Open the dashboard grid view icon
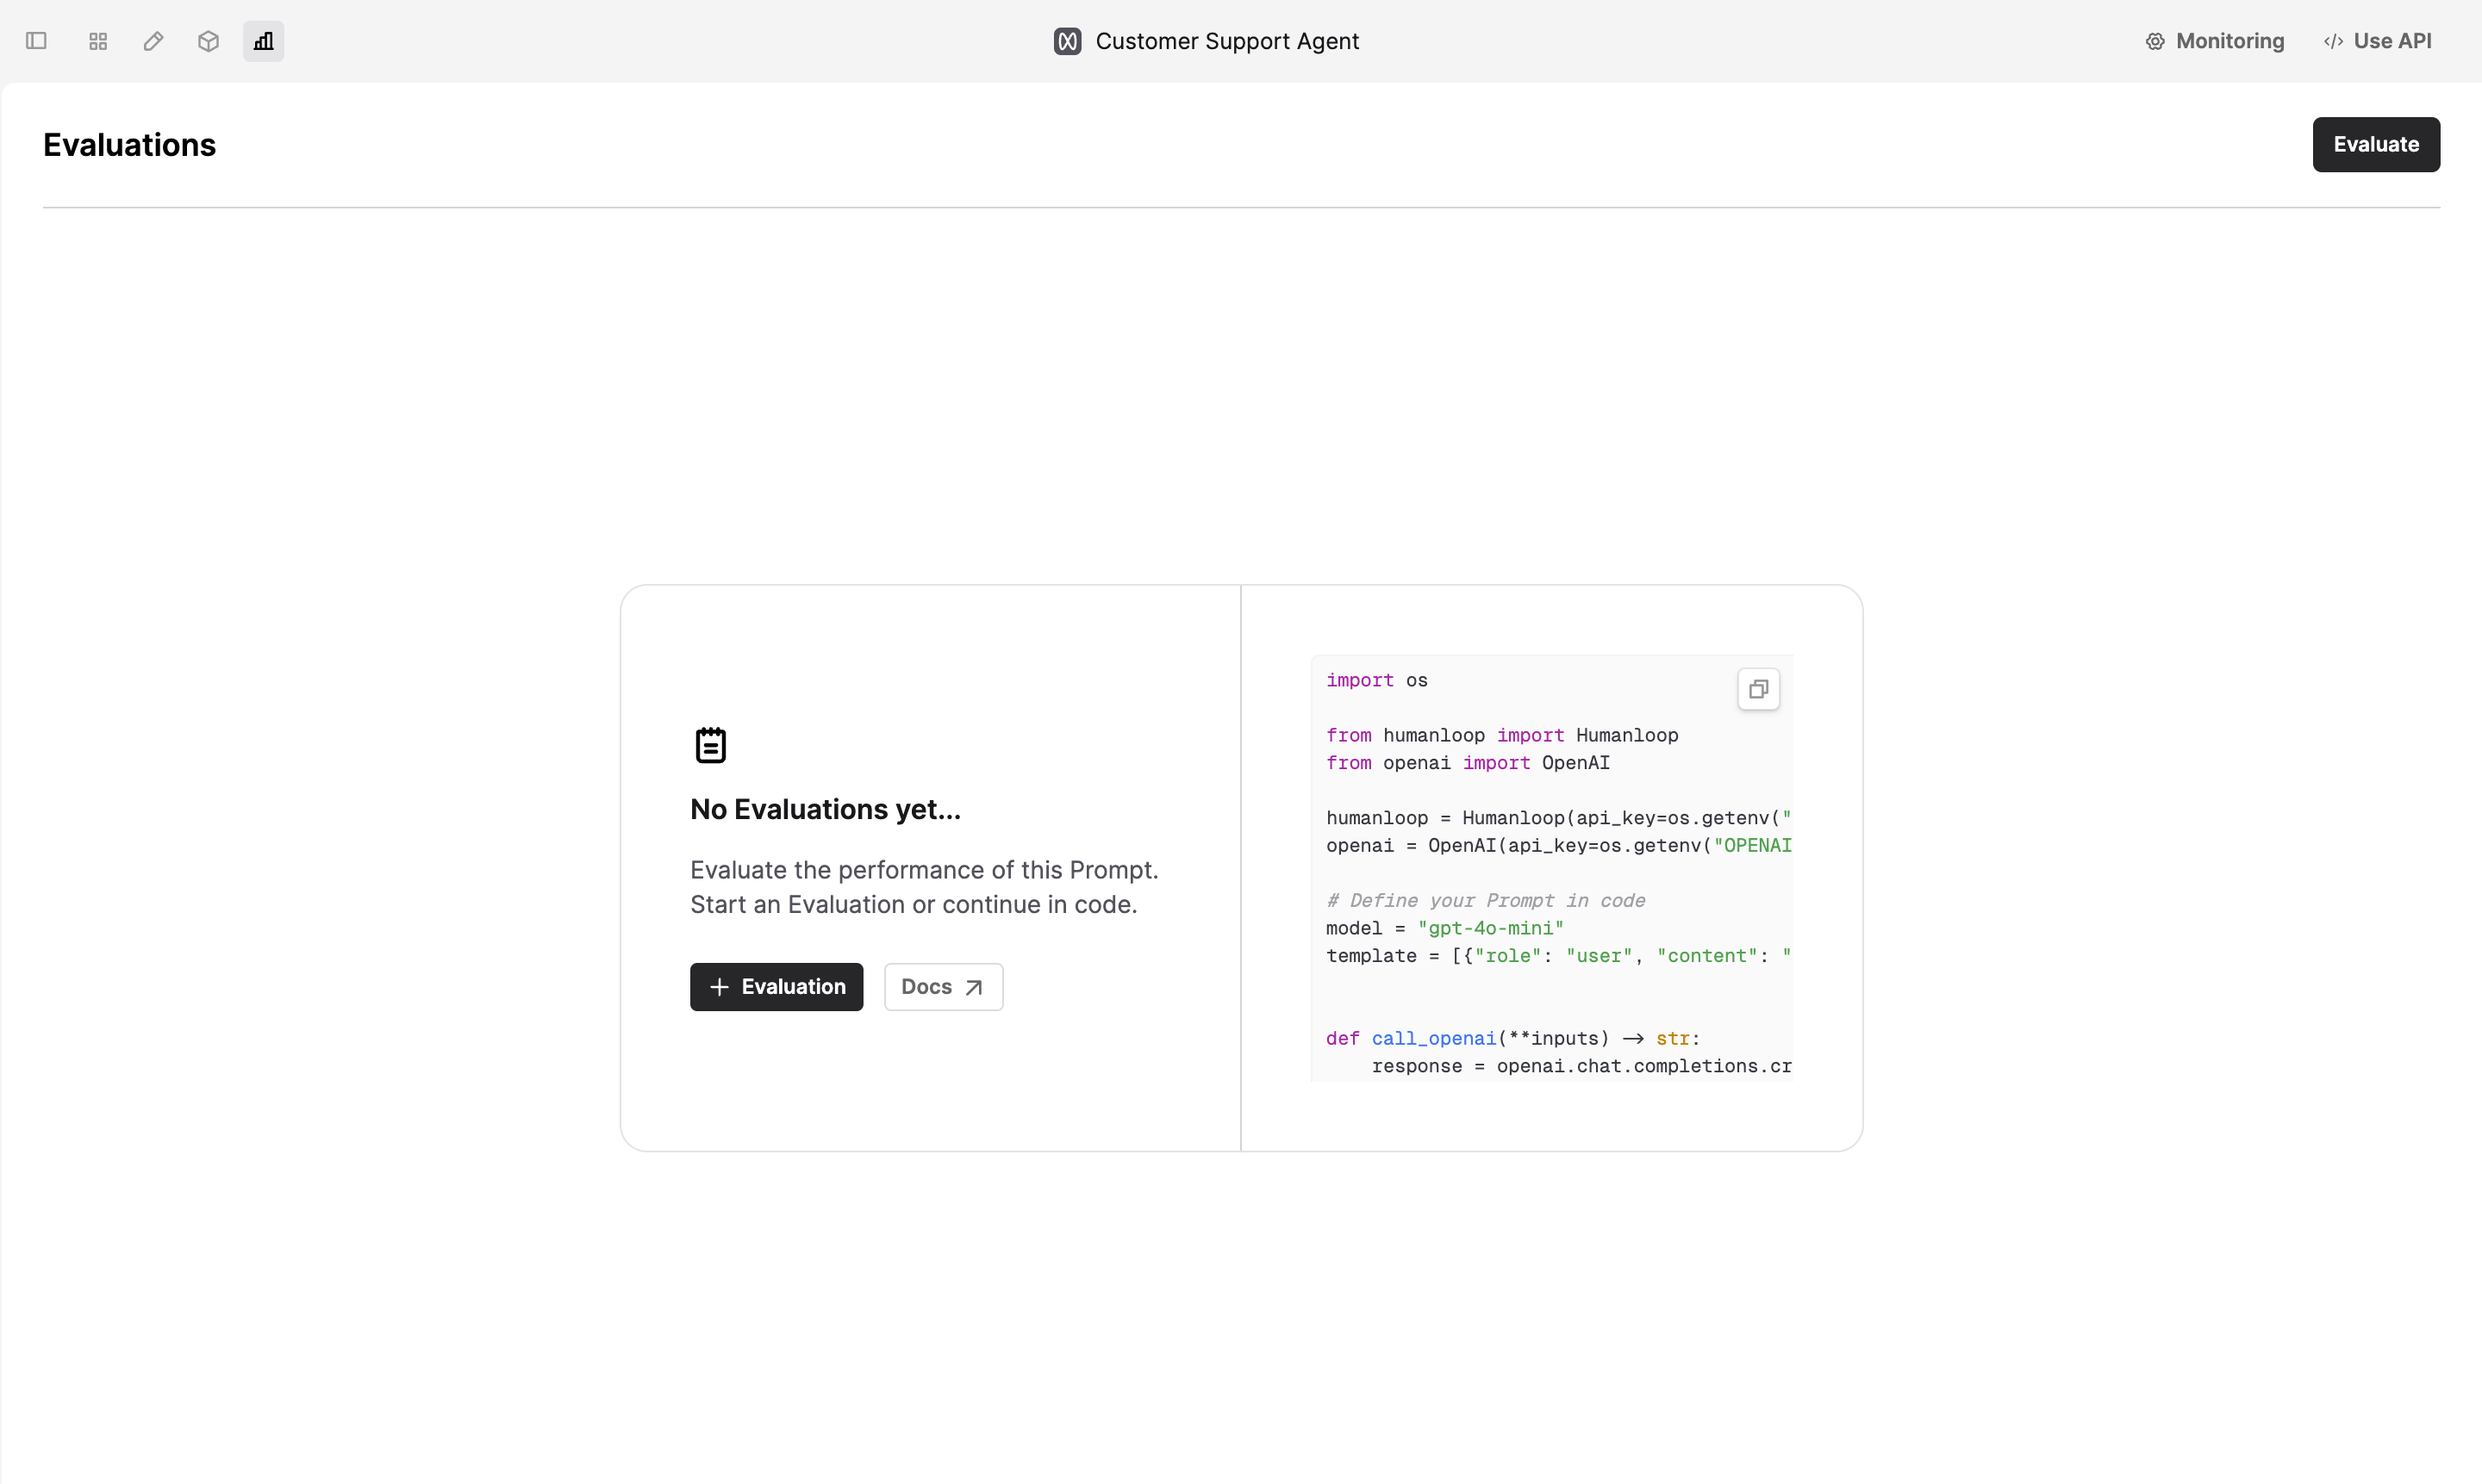The height and width of the screenshot is (1484, 2482). [98, 41]
